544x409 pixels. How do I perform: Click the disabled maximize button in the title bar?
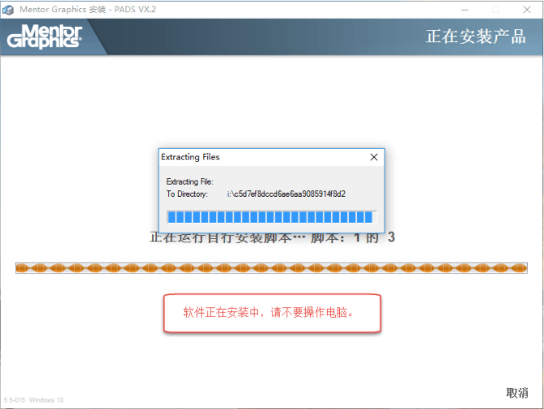pyautogui.click(x=496, y=10)
